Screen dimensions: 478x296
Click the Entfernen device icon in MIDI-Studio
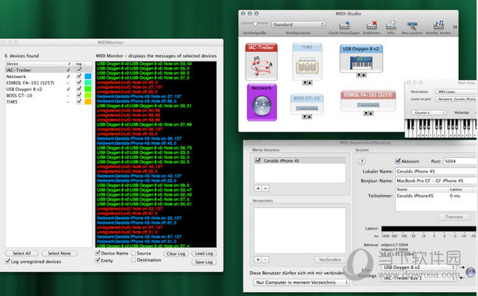[x=371, y=26]
